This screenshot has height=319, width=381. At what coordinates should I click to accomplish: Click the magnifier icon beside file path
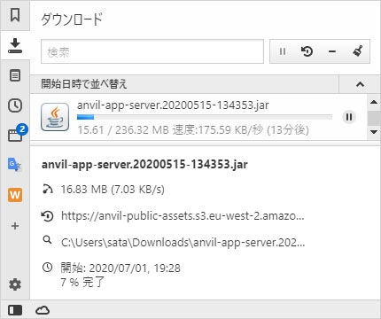[47, 240]
